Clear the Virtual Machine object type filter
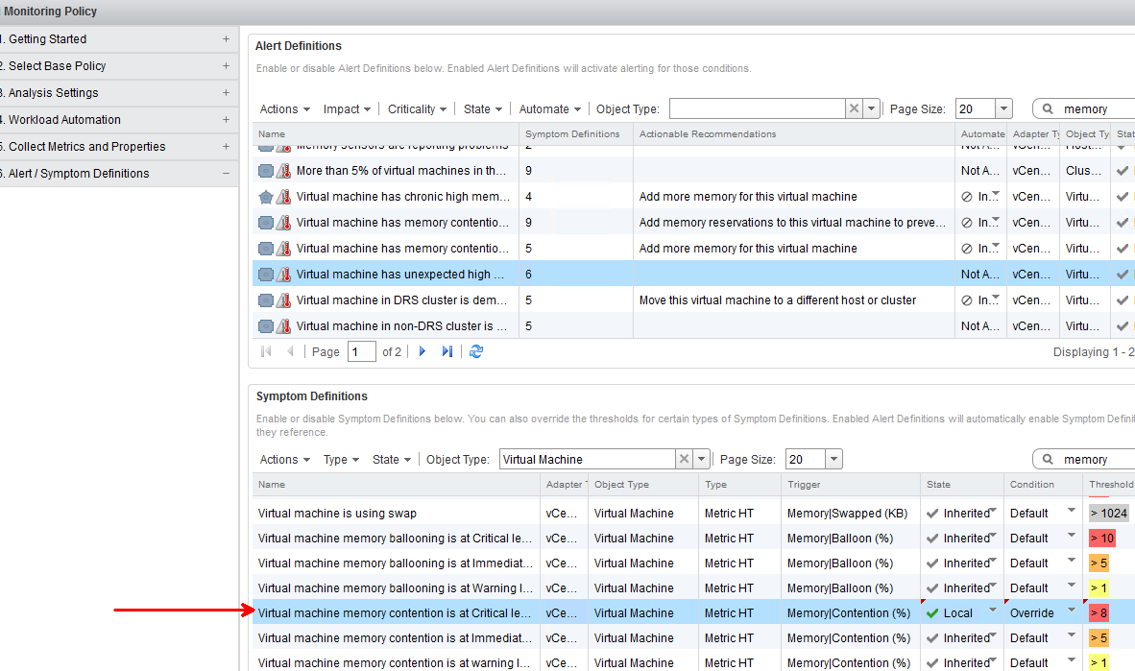Image resolution: width=1135 pixels, height=671 pixels. [684, 460]
